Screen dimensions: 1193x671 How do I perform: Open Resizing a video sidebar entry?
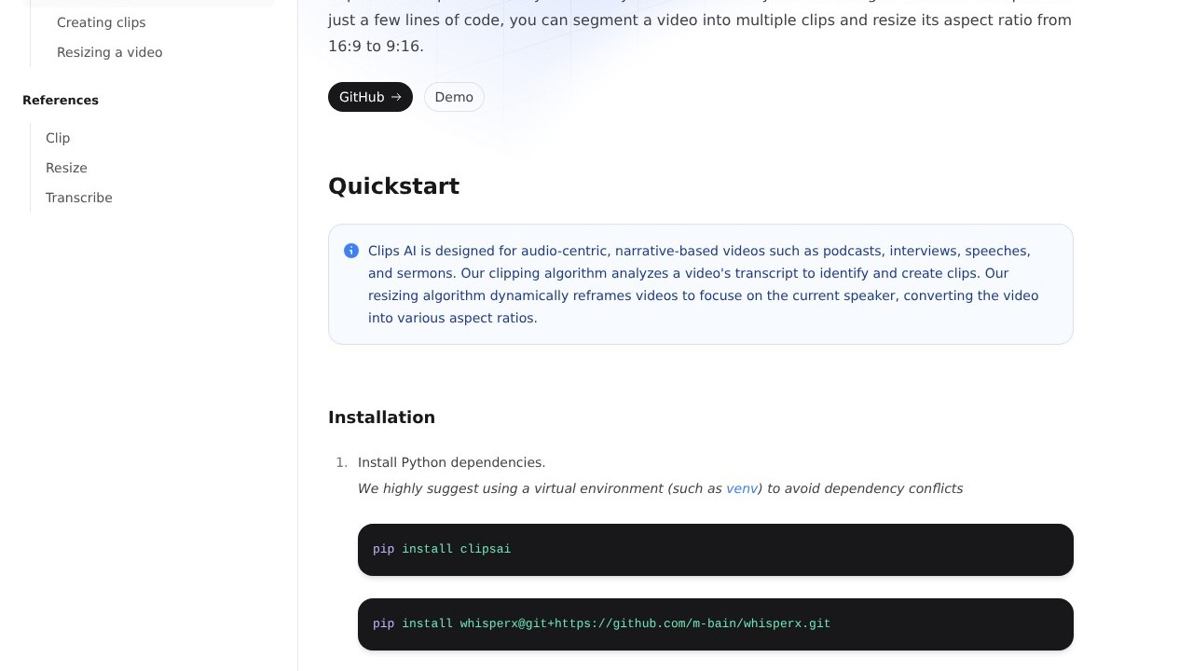click(109, 52)
